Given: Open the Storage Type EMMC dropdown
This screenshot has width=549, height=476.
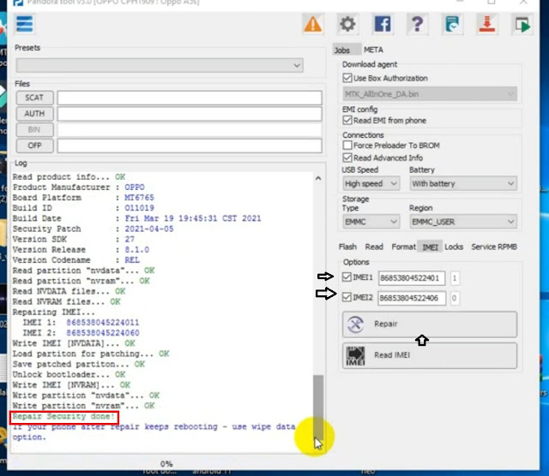Looking at the screenshot, I should point(371,222).
